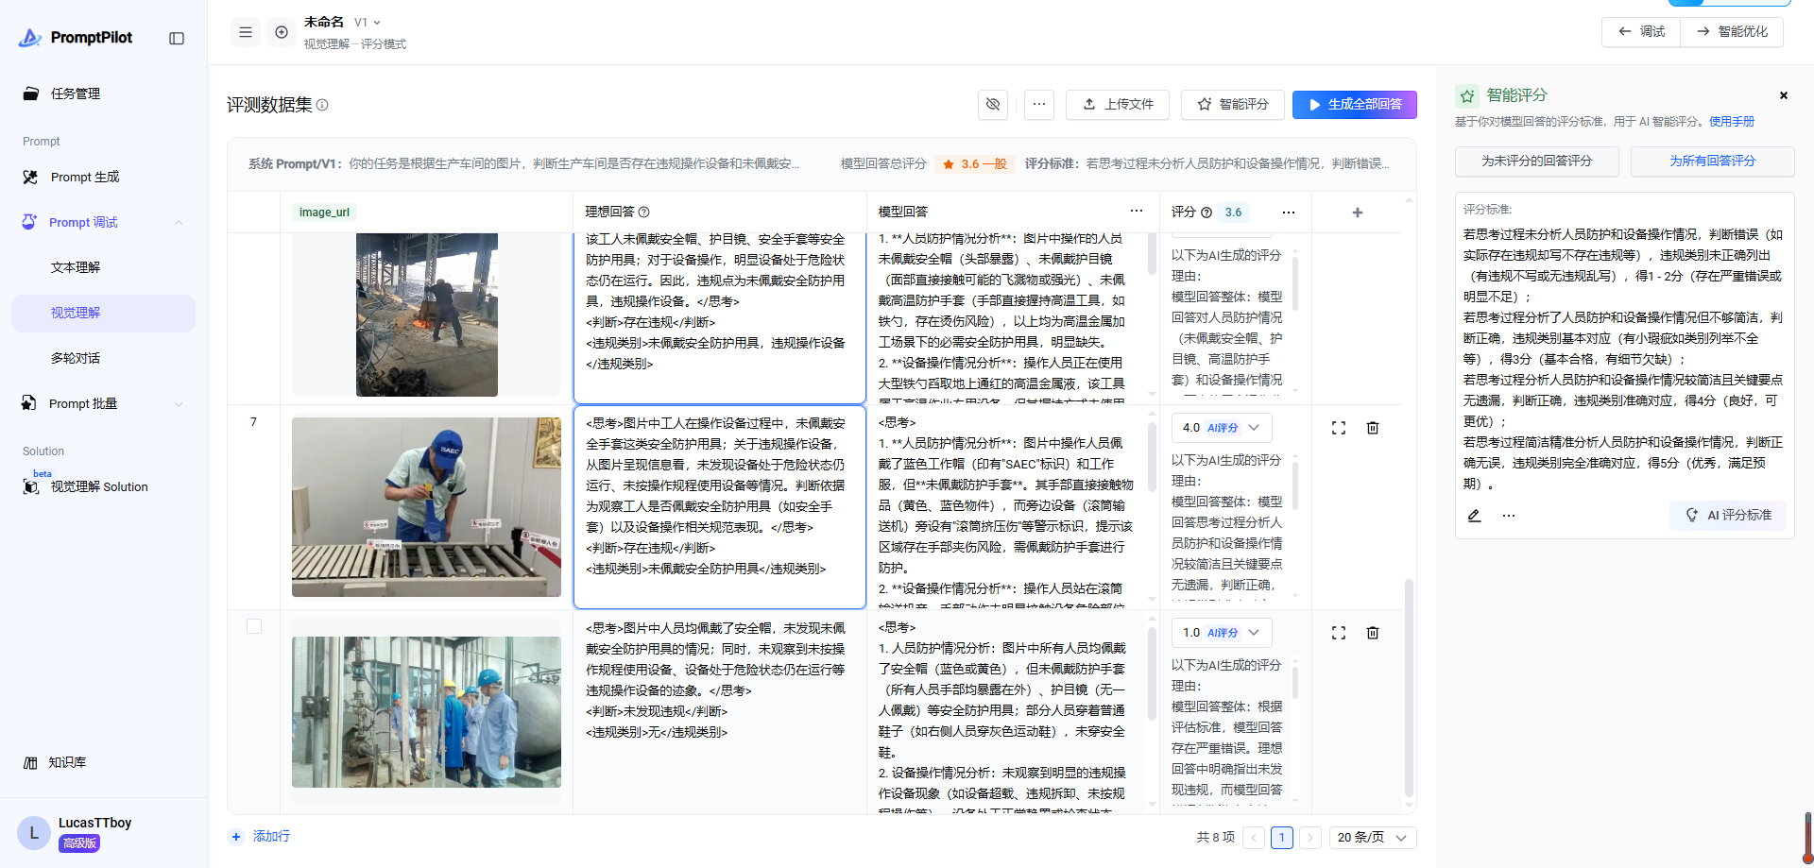Open the 使用手册 link
Viewport: 1814px width, 868px height.
[x=1731, y=122]
